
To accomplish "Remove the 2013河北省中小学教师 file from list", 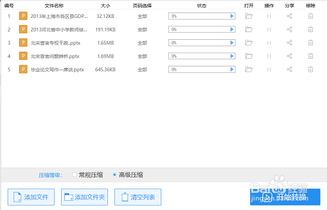I will click(x=311, y=29).
